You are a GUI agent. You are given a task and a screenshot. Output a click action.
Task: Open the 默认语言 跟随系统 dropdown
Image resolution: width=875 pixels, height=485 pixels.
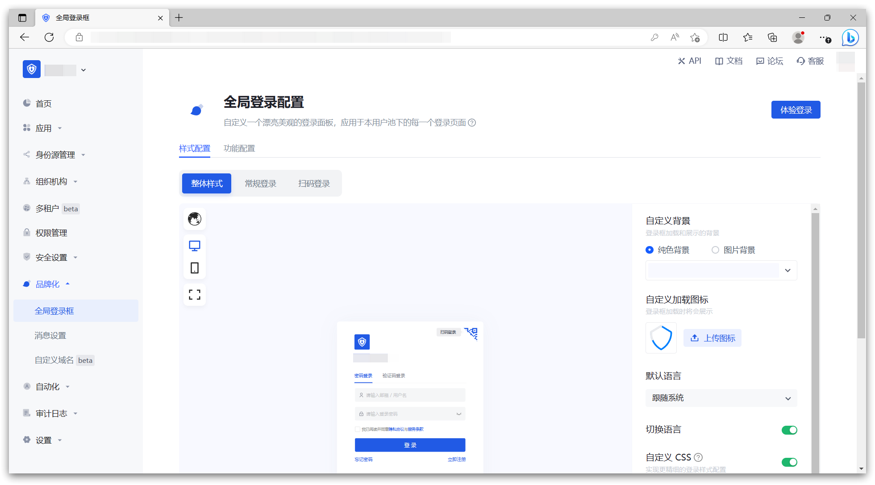click(x=721, y=398)
